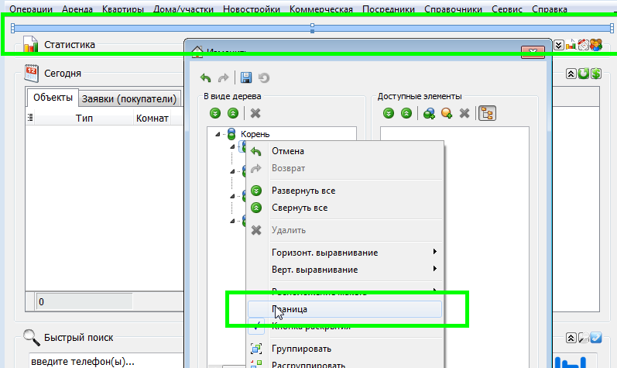The width and height of the screenshot is (617, 368).
Task: Click the save floppy disk icon
Action: [246, 77]
